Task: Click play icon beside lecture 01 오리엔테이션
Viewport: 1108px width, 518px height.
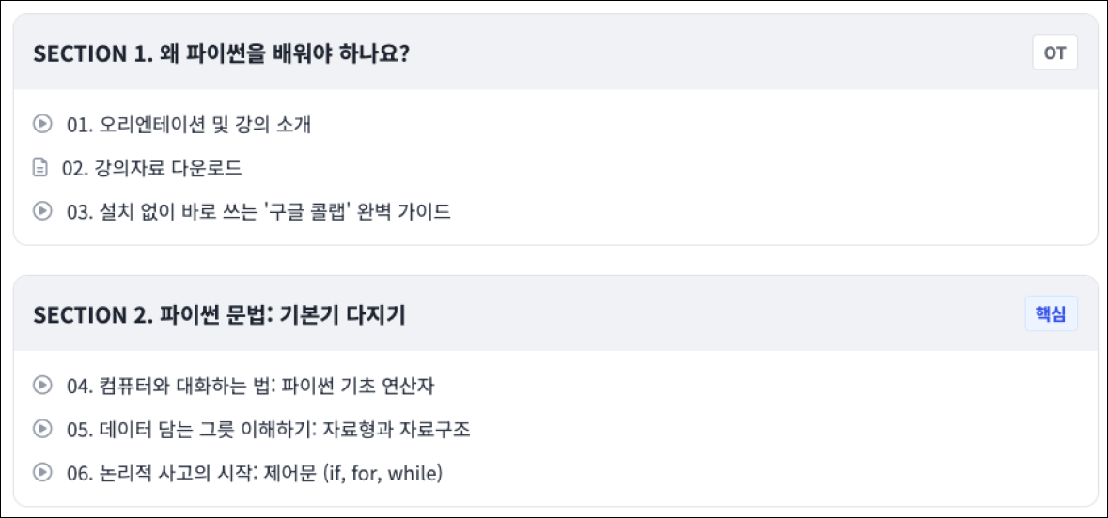Action: pyautogui.click(x=41, y=123)
